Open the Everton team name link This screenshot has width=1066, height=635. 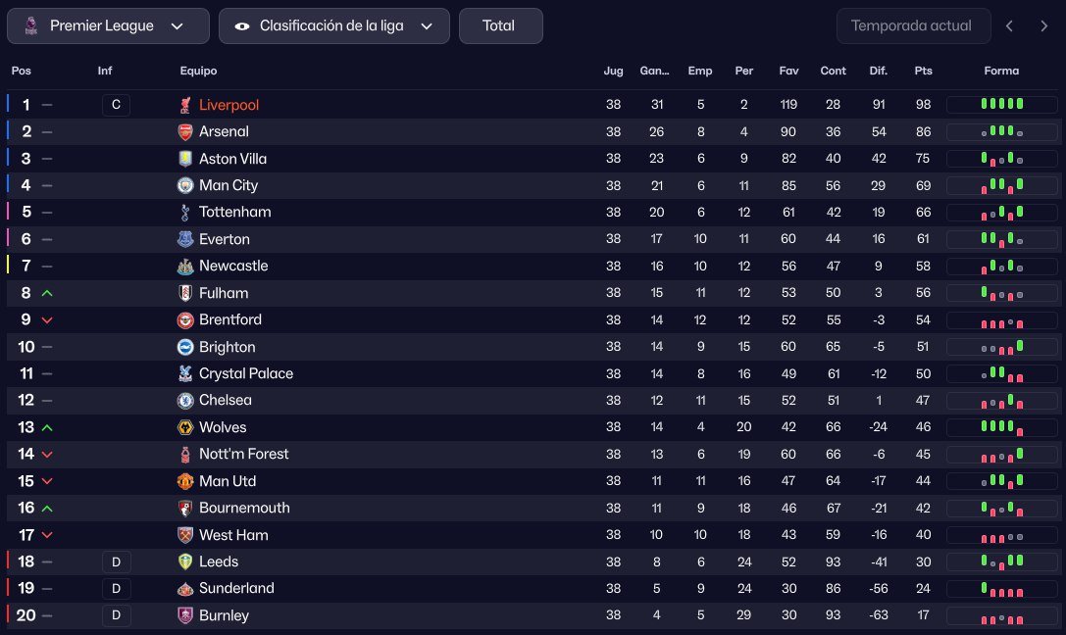pos(224,239)
